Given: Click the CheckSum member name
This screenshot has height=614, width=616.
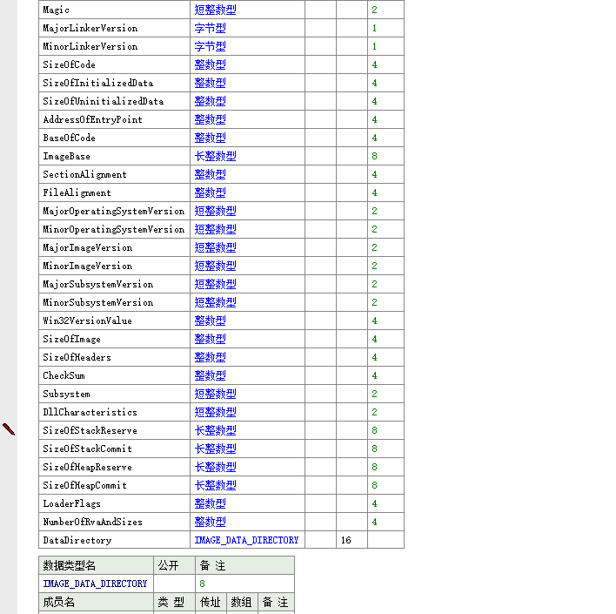Looking at the screenshot, I should click(64, 375).
